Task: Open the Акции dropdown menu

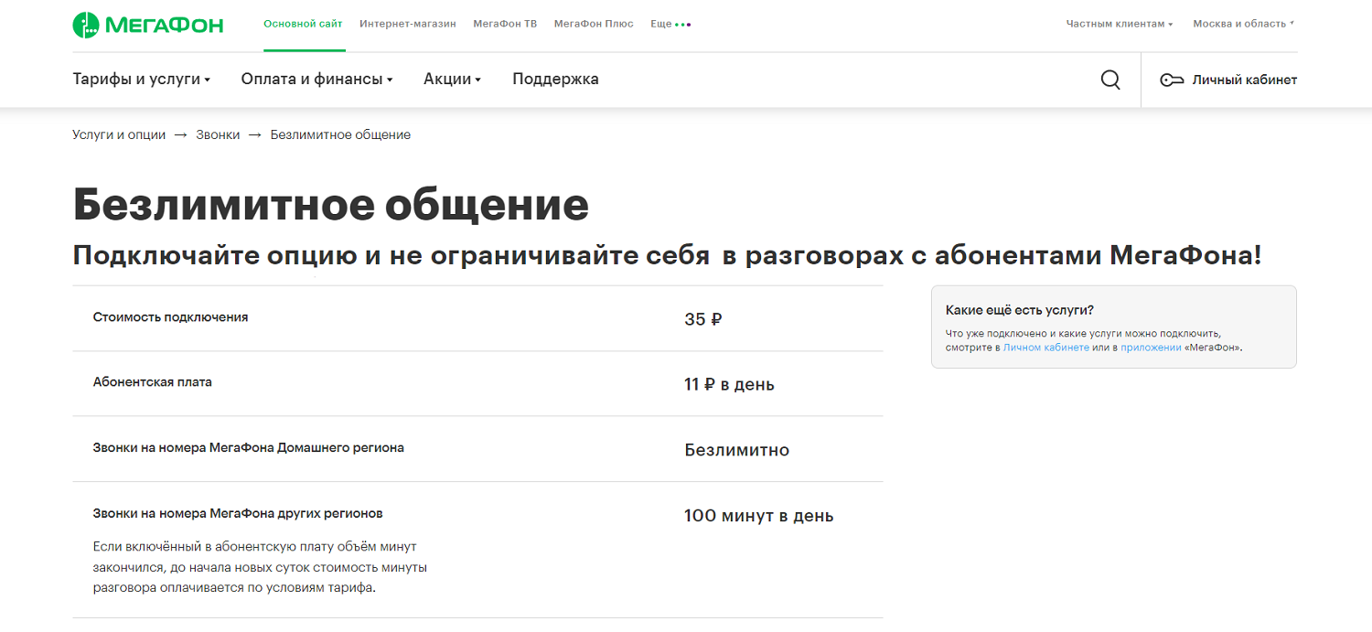Action: pos(452,80)
